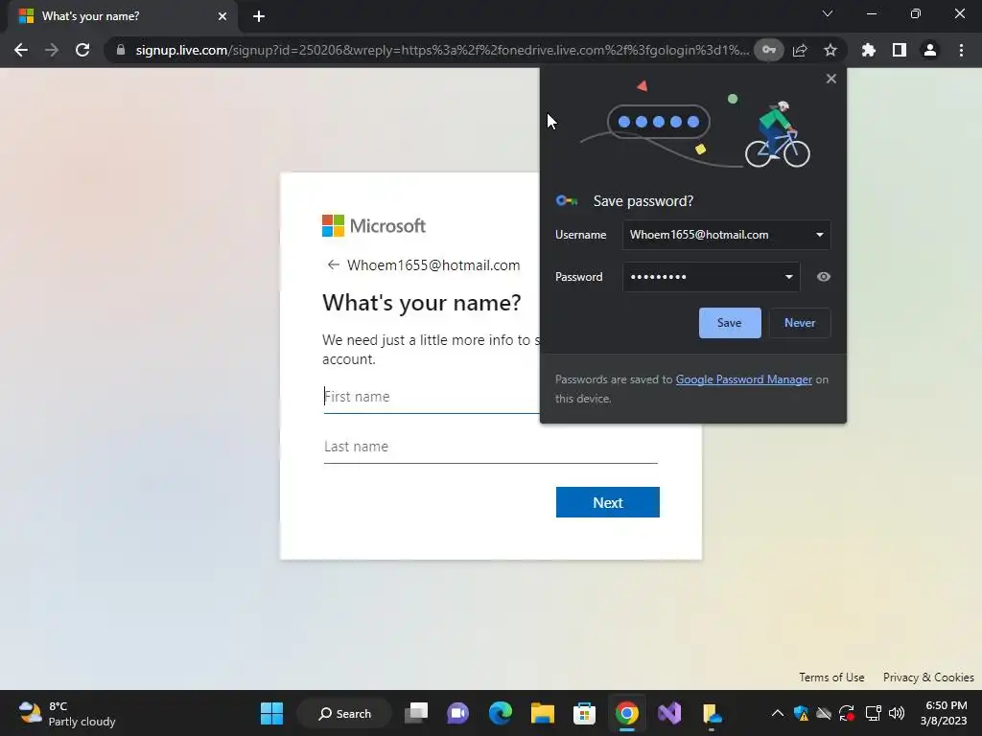Open the Google Password Manager link
The height and width of the screenshot is (736, 982).
tap(743, 379)
